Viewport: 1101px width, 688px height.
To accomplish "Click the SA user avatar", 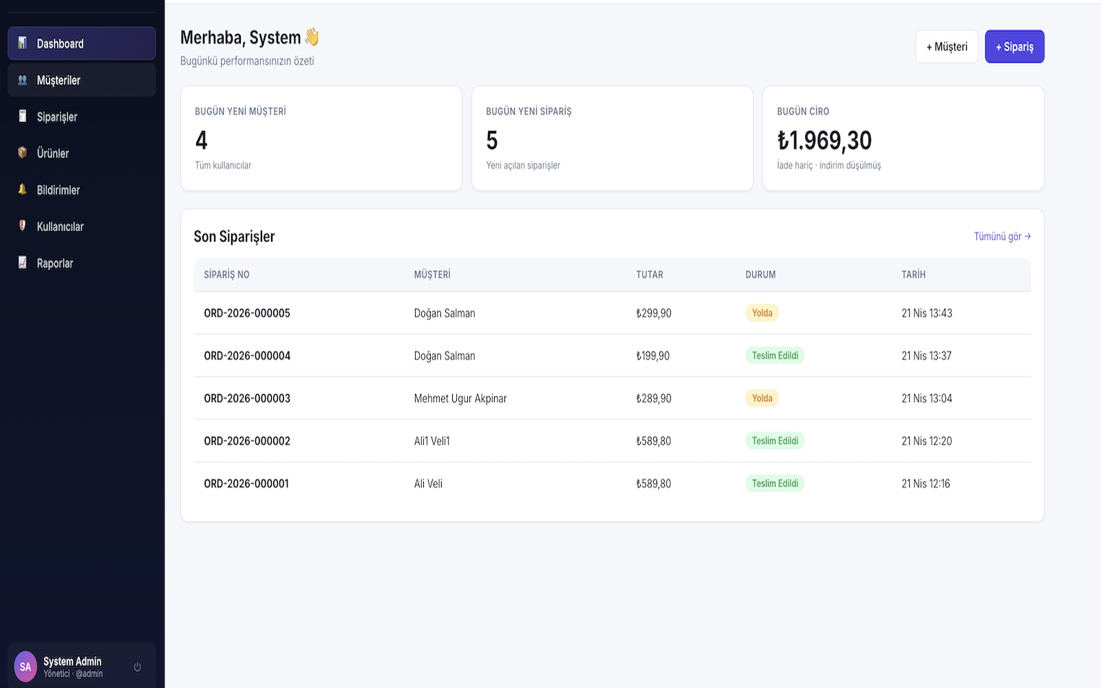I will click(x=25, y=666).
